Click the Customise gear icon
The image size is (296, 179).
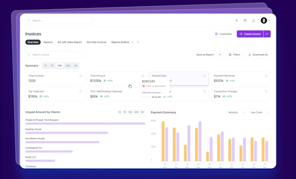coord(216,34)
